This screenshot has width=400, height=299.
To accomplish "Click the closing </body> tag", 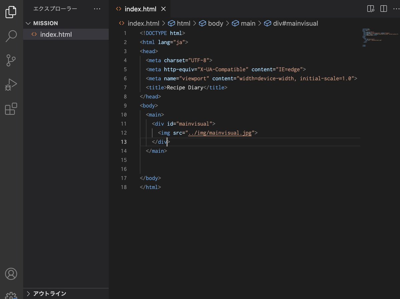I will tap(150, 178).
